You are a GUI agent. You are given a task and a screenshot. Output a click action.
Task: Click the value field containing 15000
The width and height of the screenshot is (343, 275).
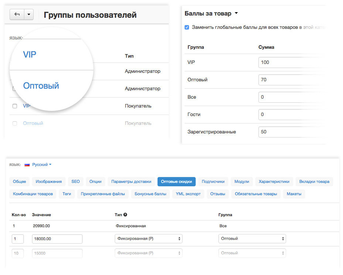[57, 253]
